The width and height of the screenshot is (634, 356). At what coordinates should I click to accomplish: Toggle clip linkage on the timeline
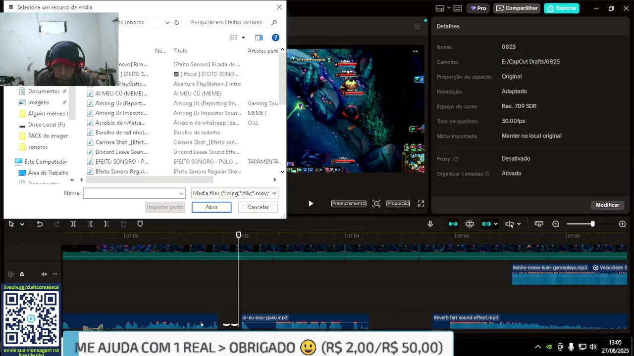point(486,224)
